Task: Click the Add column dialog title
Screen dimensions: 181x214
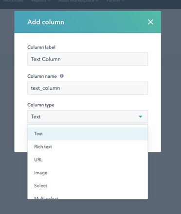Action: 46,22
